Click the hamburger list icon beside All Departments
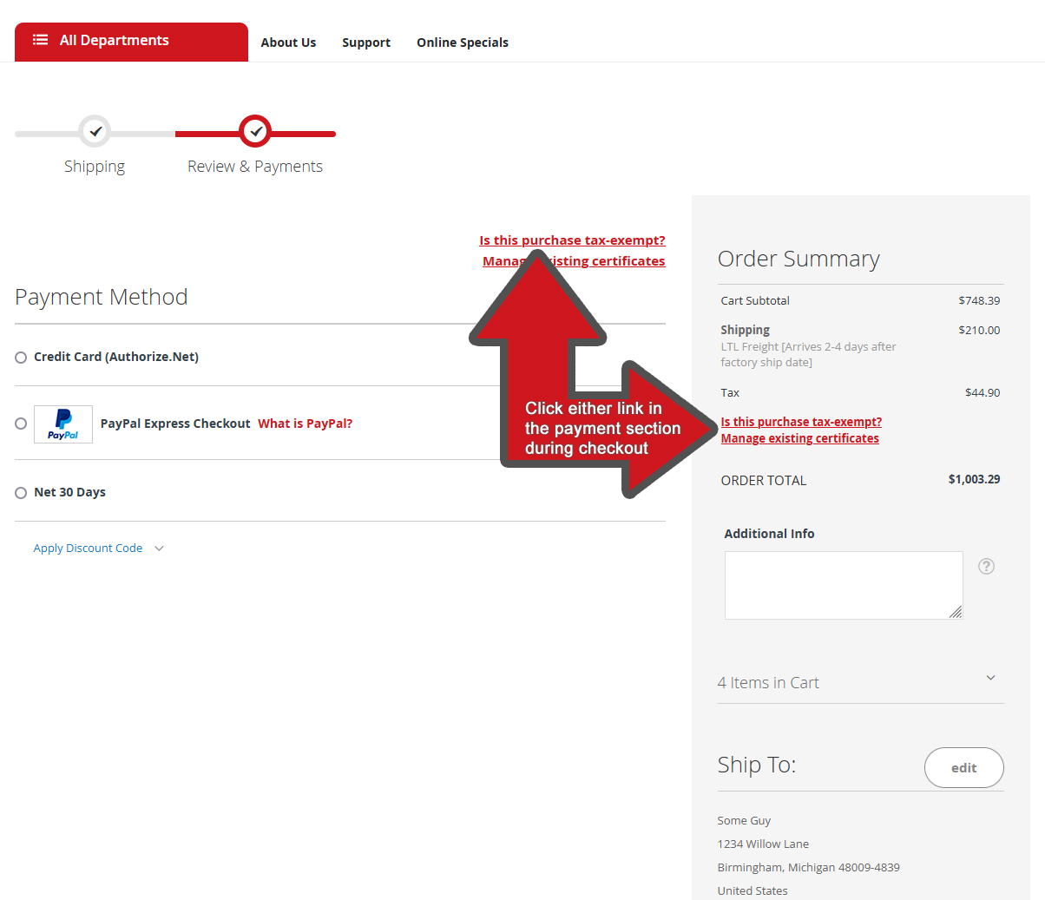Screen dimensions: 1045x900 coord(40,40)
